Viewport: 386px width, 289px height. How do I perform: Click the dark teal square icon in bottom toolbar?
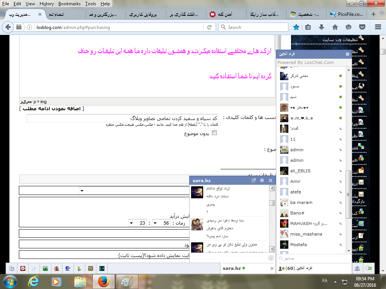[x=102, y=268]
